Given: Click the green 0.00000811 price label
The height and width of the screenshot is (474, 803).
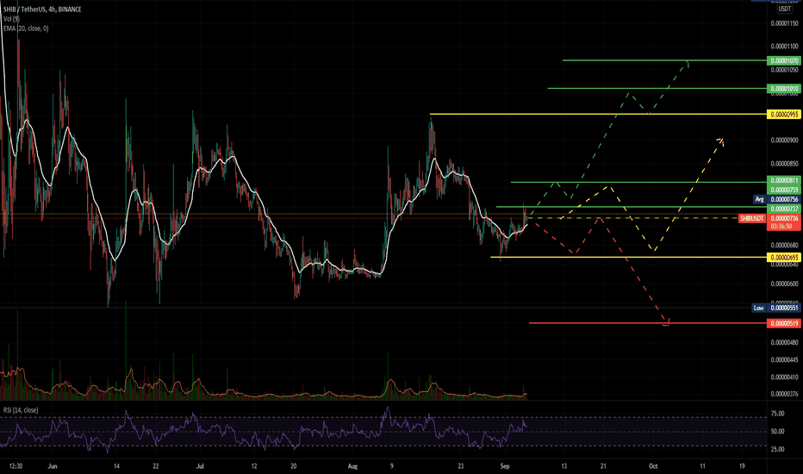Looking at the screenshot, I should pyautogui.click(x=784, y=180).
